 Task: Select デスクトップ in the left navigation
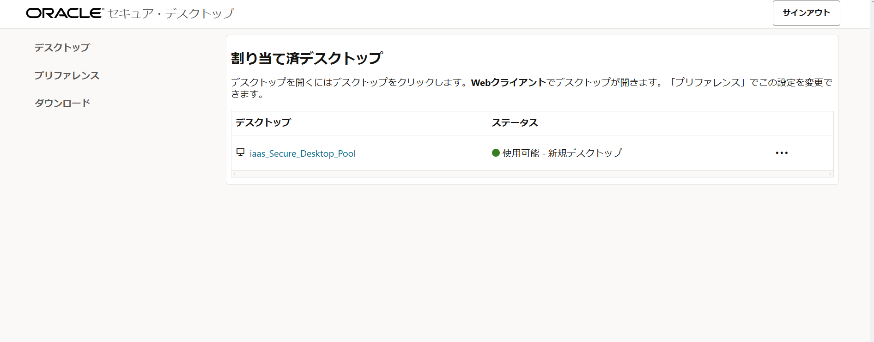click(62, 48)
